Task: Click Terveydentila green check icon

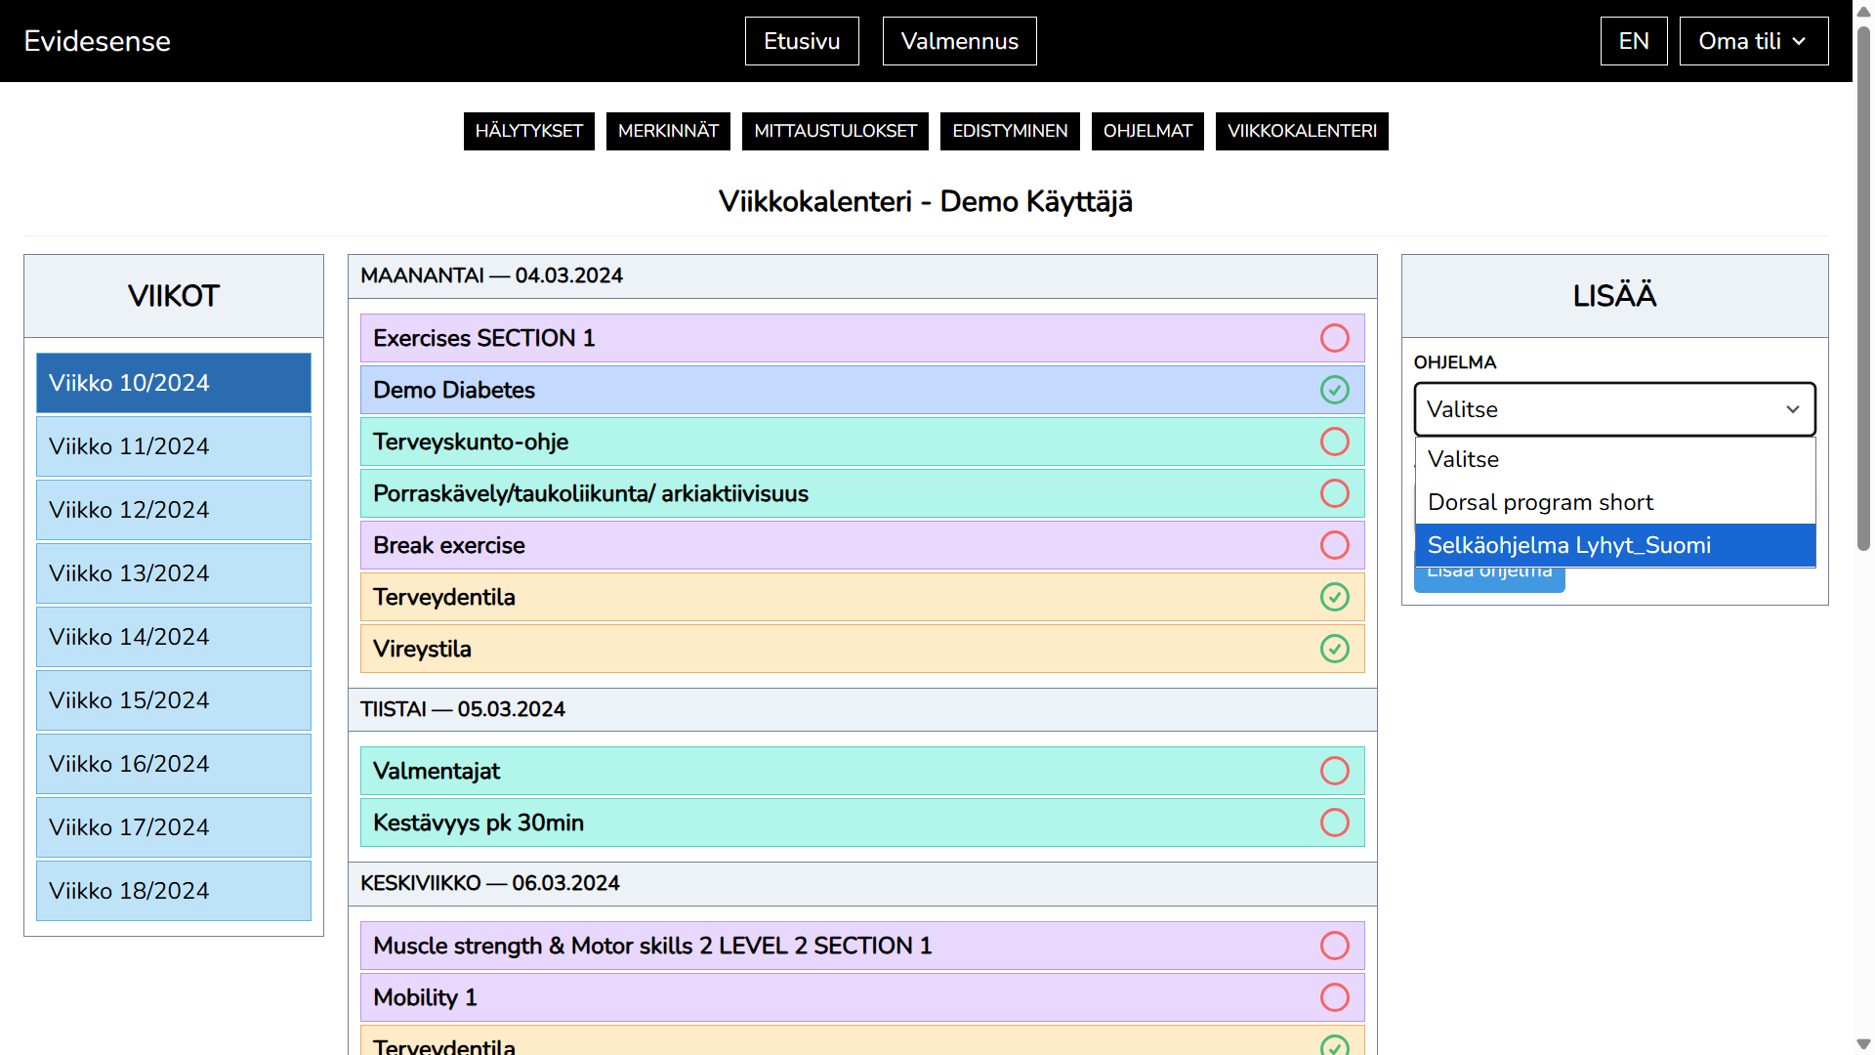Action: click(x=1334, y=597)
